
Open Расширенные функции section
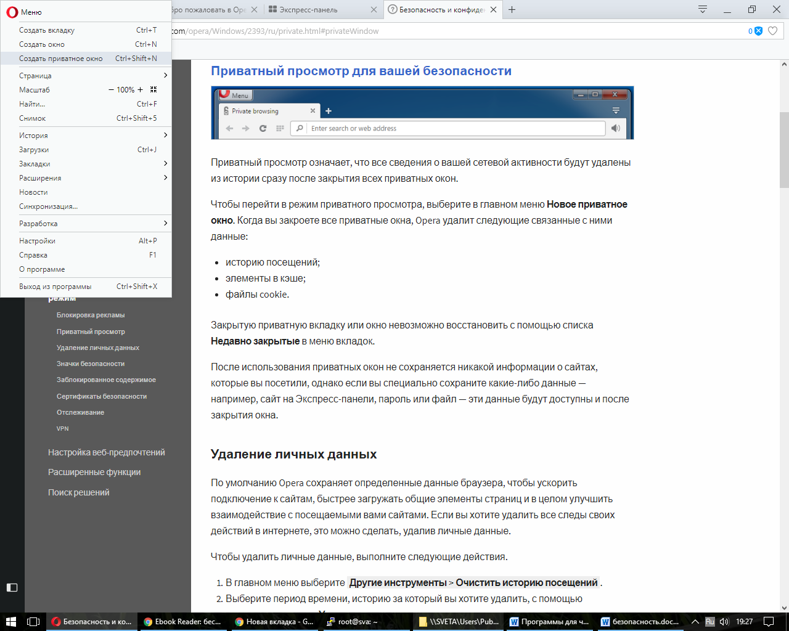coord(94,472)
